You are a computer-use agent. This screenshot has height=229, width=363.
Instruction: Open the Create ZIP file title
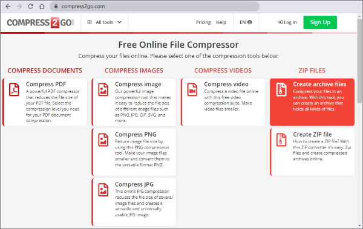(x=312, y=134)
